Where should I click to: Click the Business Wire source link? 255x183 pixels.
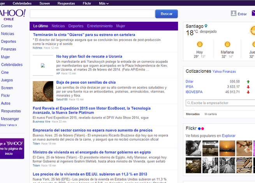click(x=42, y=121)
